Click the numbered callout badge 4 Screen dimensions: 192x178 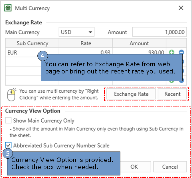42,56
